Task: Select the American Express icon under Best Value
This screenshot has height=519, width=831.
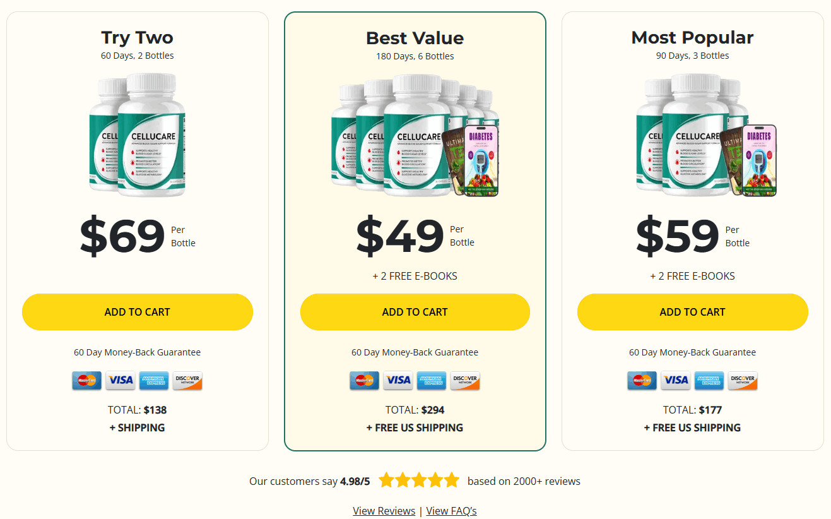Action: pos(432,381)
